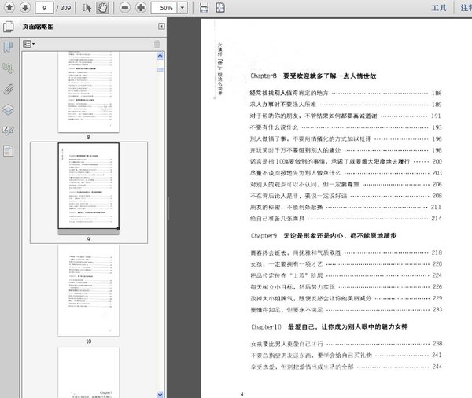Activate the Select tool cursor icon

click(x=87, y=8)
